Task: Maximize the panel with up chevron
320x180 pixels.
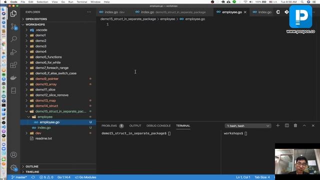Action: click(x=304, y=125)
